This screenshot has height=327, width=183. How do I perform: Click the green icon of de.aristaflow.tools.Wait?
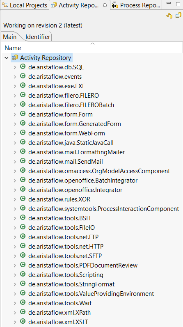click(x=23, y=303)
